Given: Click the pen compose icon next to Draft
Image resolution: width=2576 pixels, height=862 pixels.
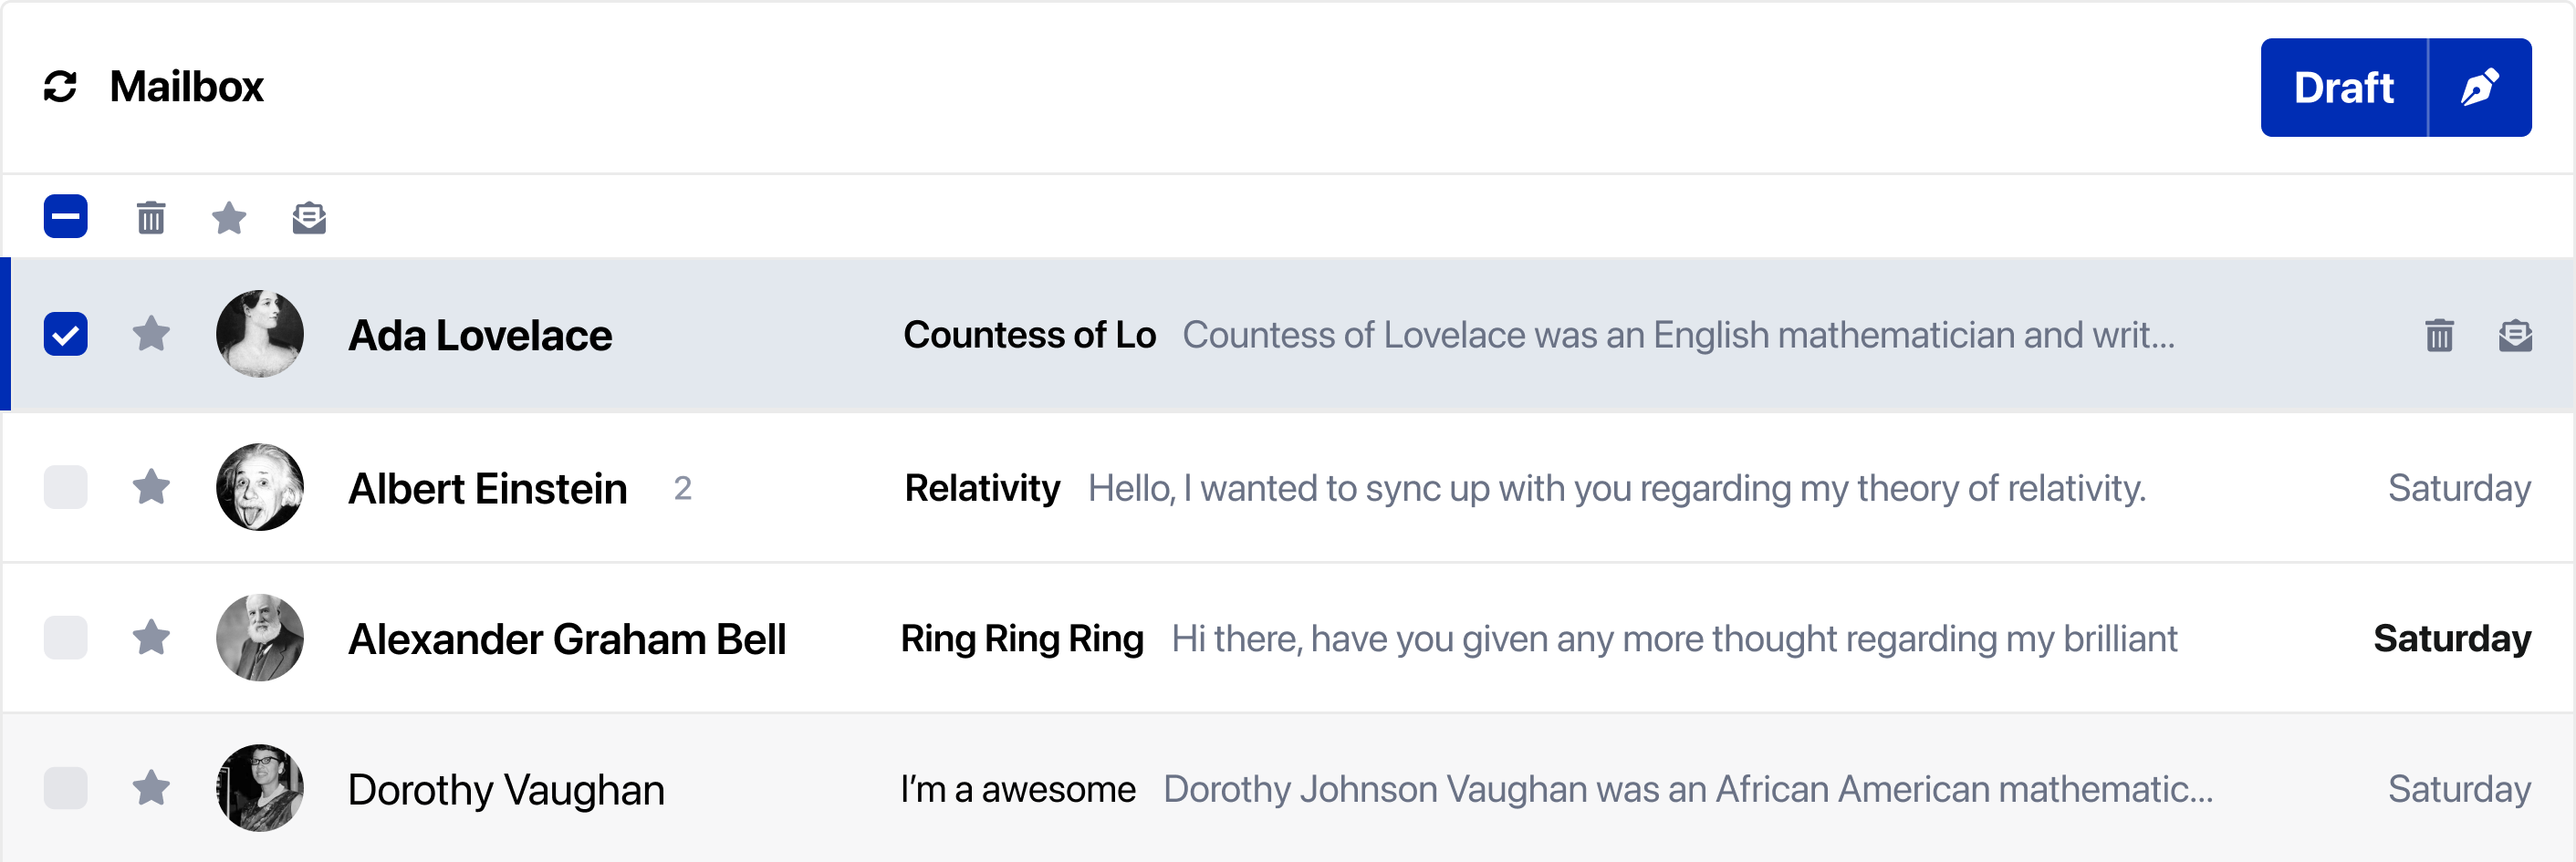Looking at the screenshot, I should coord(2480,87).
